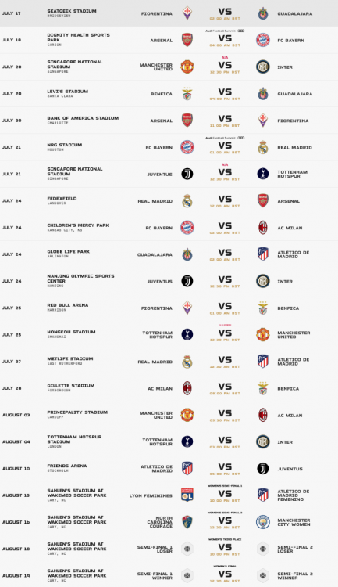The height and width of the screenshot is (587, 338).
Task: Click Manchester City Women logo
Action: click(x=263, y=522)
